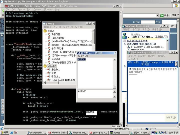The image size is (180, 135).
Task: Open the 편집(E) menu in [장이]∈cdmgs chat window
Action: pos(142,56)
